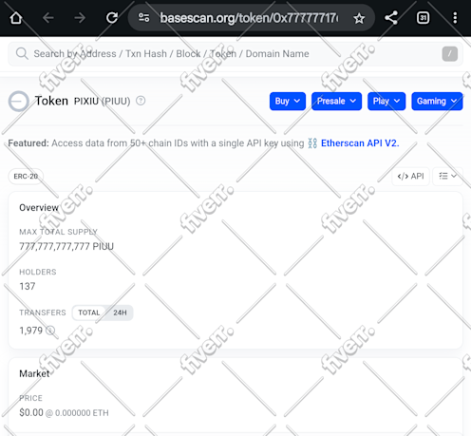Click the MAX TOTAL SUPPLY label
Screen dimensions: 471x436
click(58, 232)
